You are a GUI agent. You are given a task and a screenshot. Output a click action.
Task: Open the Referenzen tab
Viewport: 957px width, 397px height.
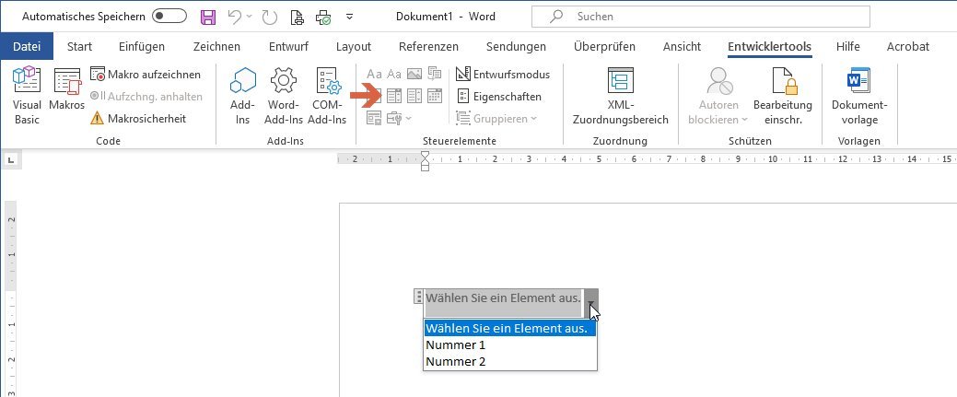pos(428,46)
